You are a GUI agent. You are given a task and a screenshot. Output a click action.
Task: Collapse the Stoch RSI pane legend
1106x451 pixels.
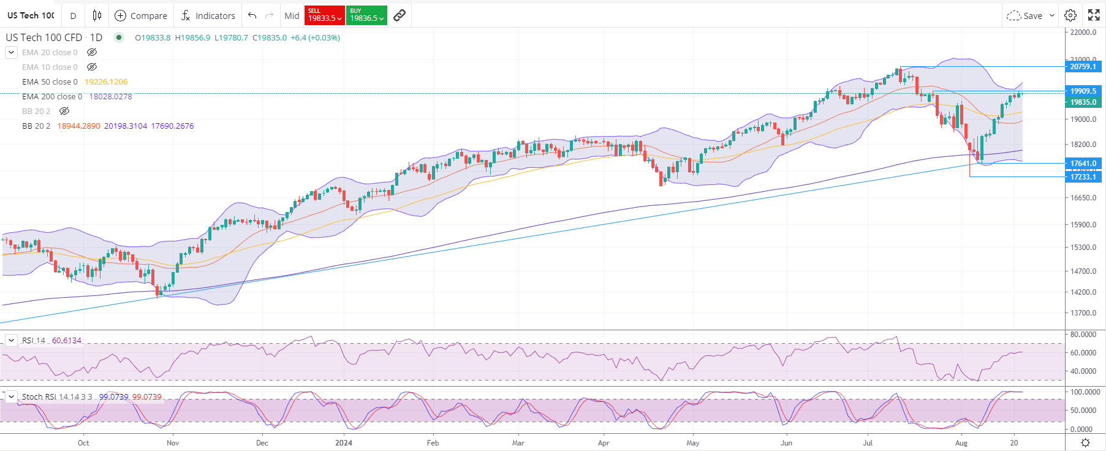point(11,396)
